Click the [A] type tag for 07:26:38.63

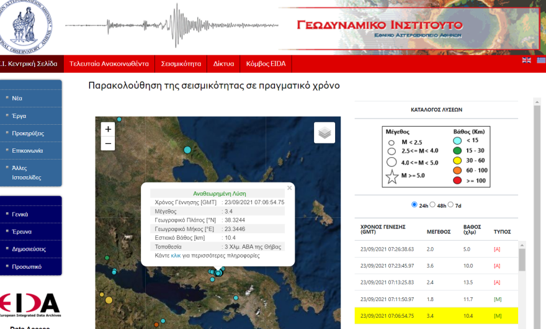[497, 249]
